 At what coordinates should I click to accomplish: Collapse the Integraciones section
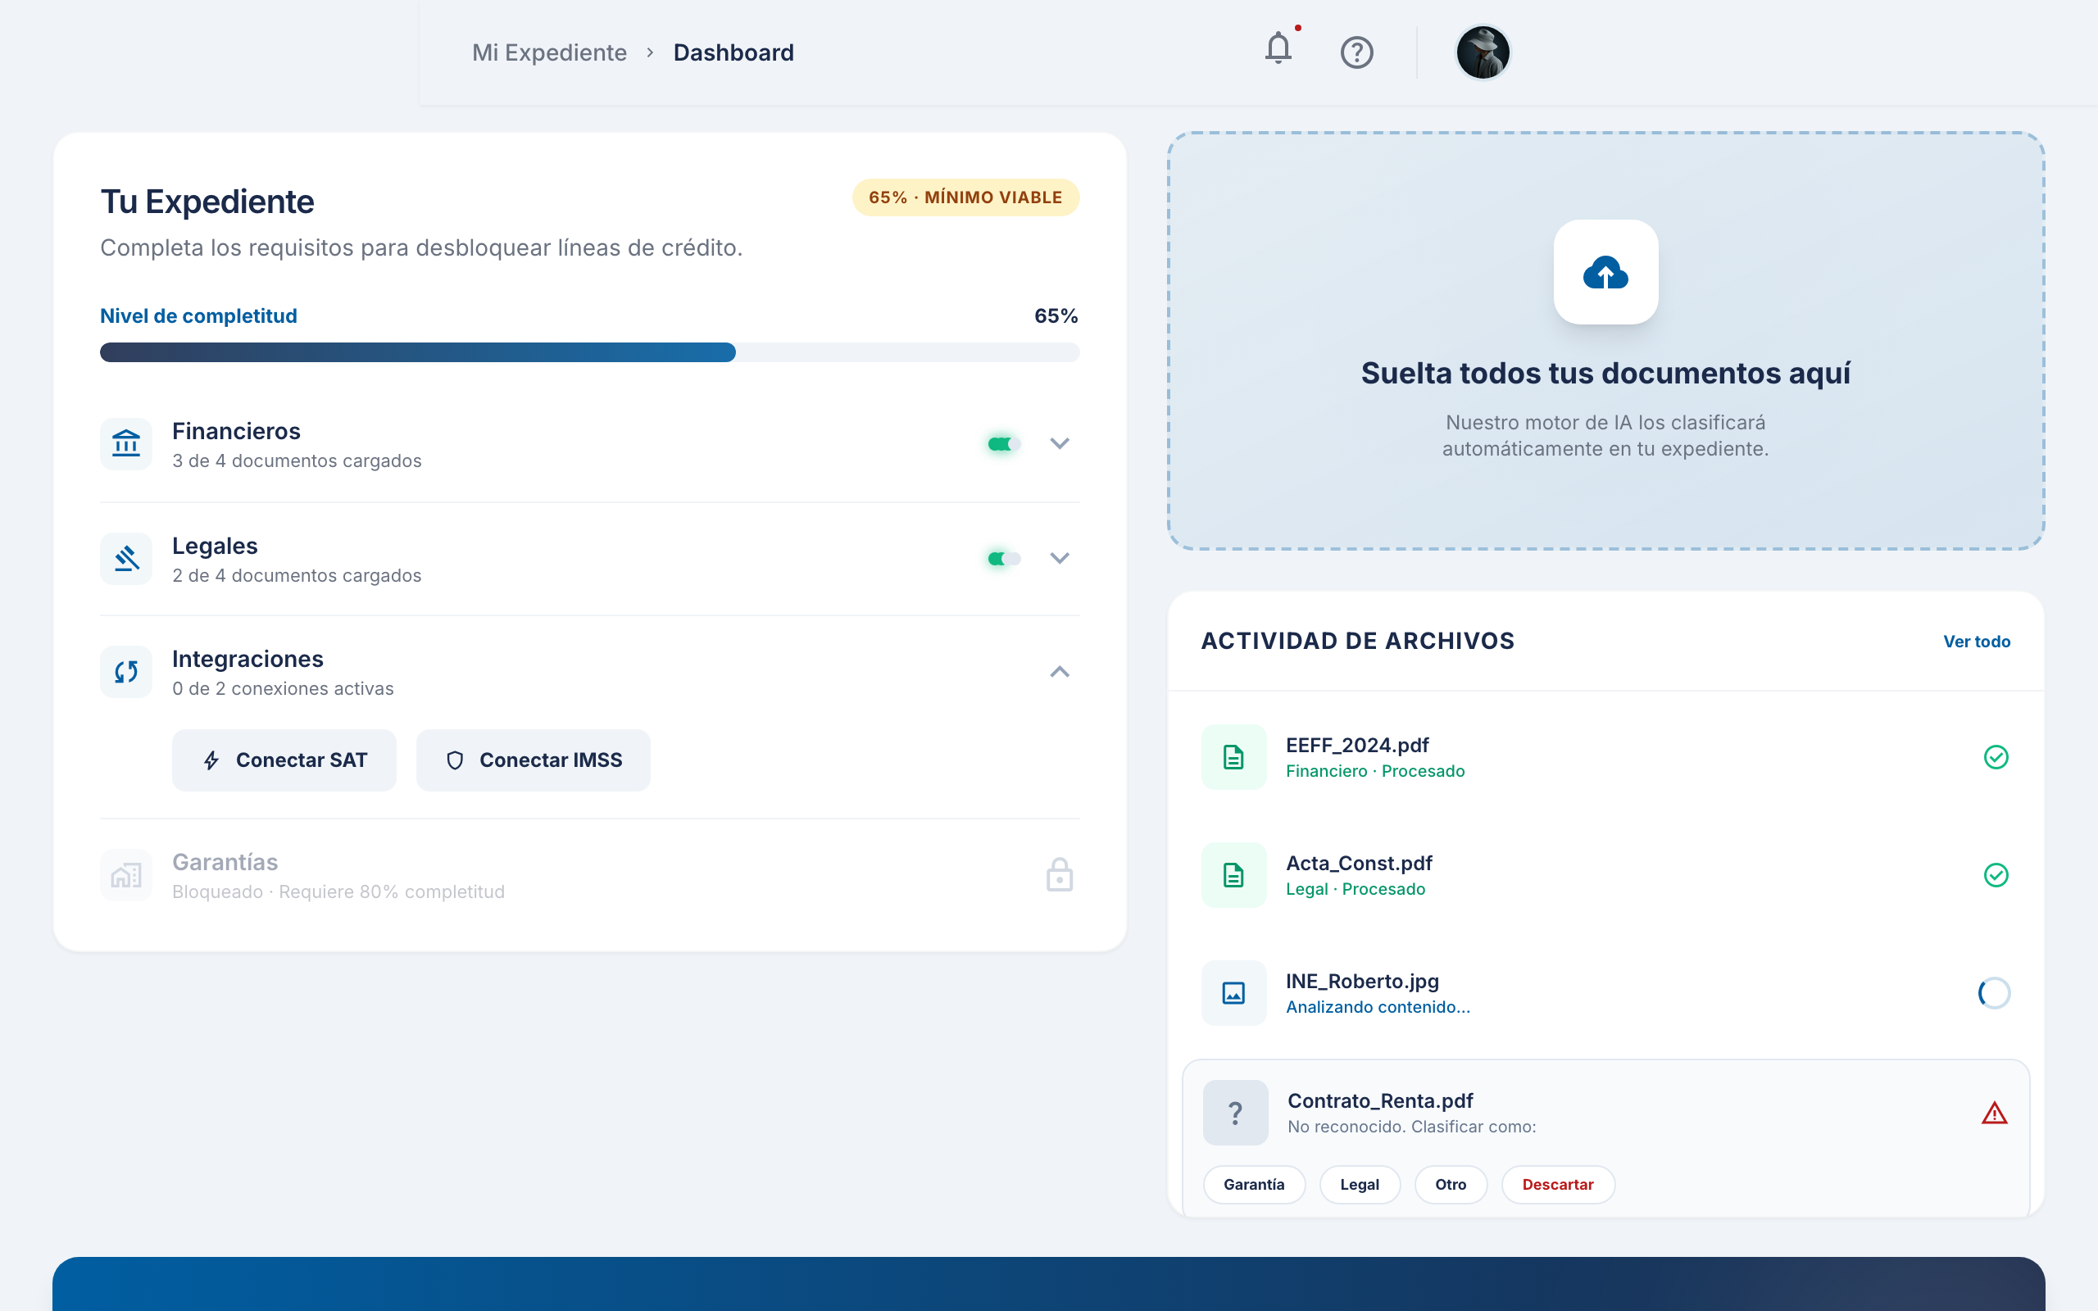1060,672
